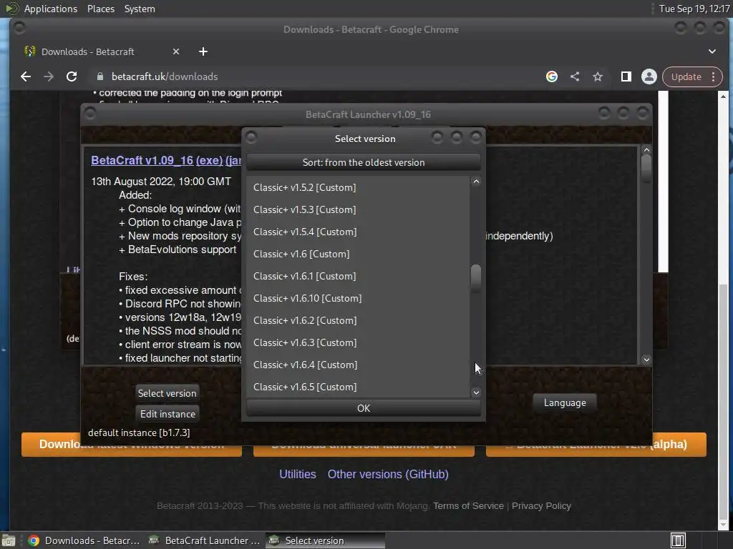Click the Chrome forward arrow

49,76
